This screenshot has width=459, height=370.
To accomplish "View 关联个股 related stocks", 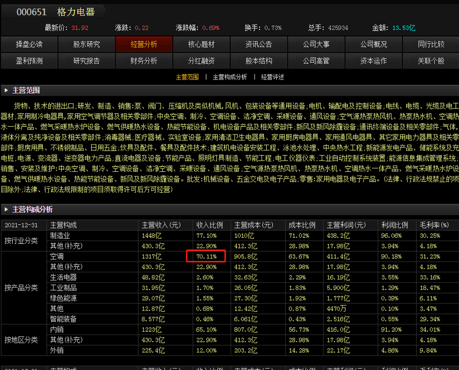I will point(430,61).
